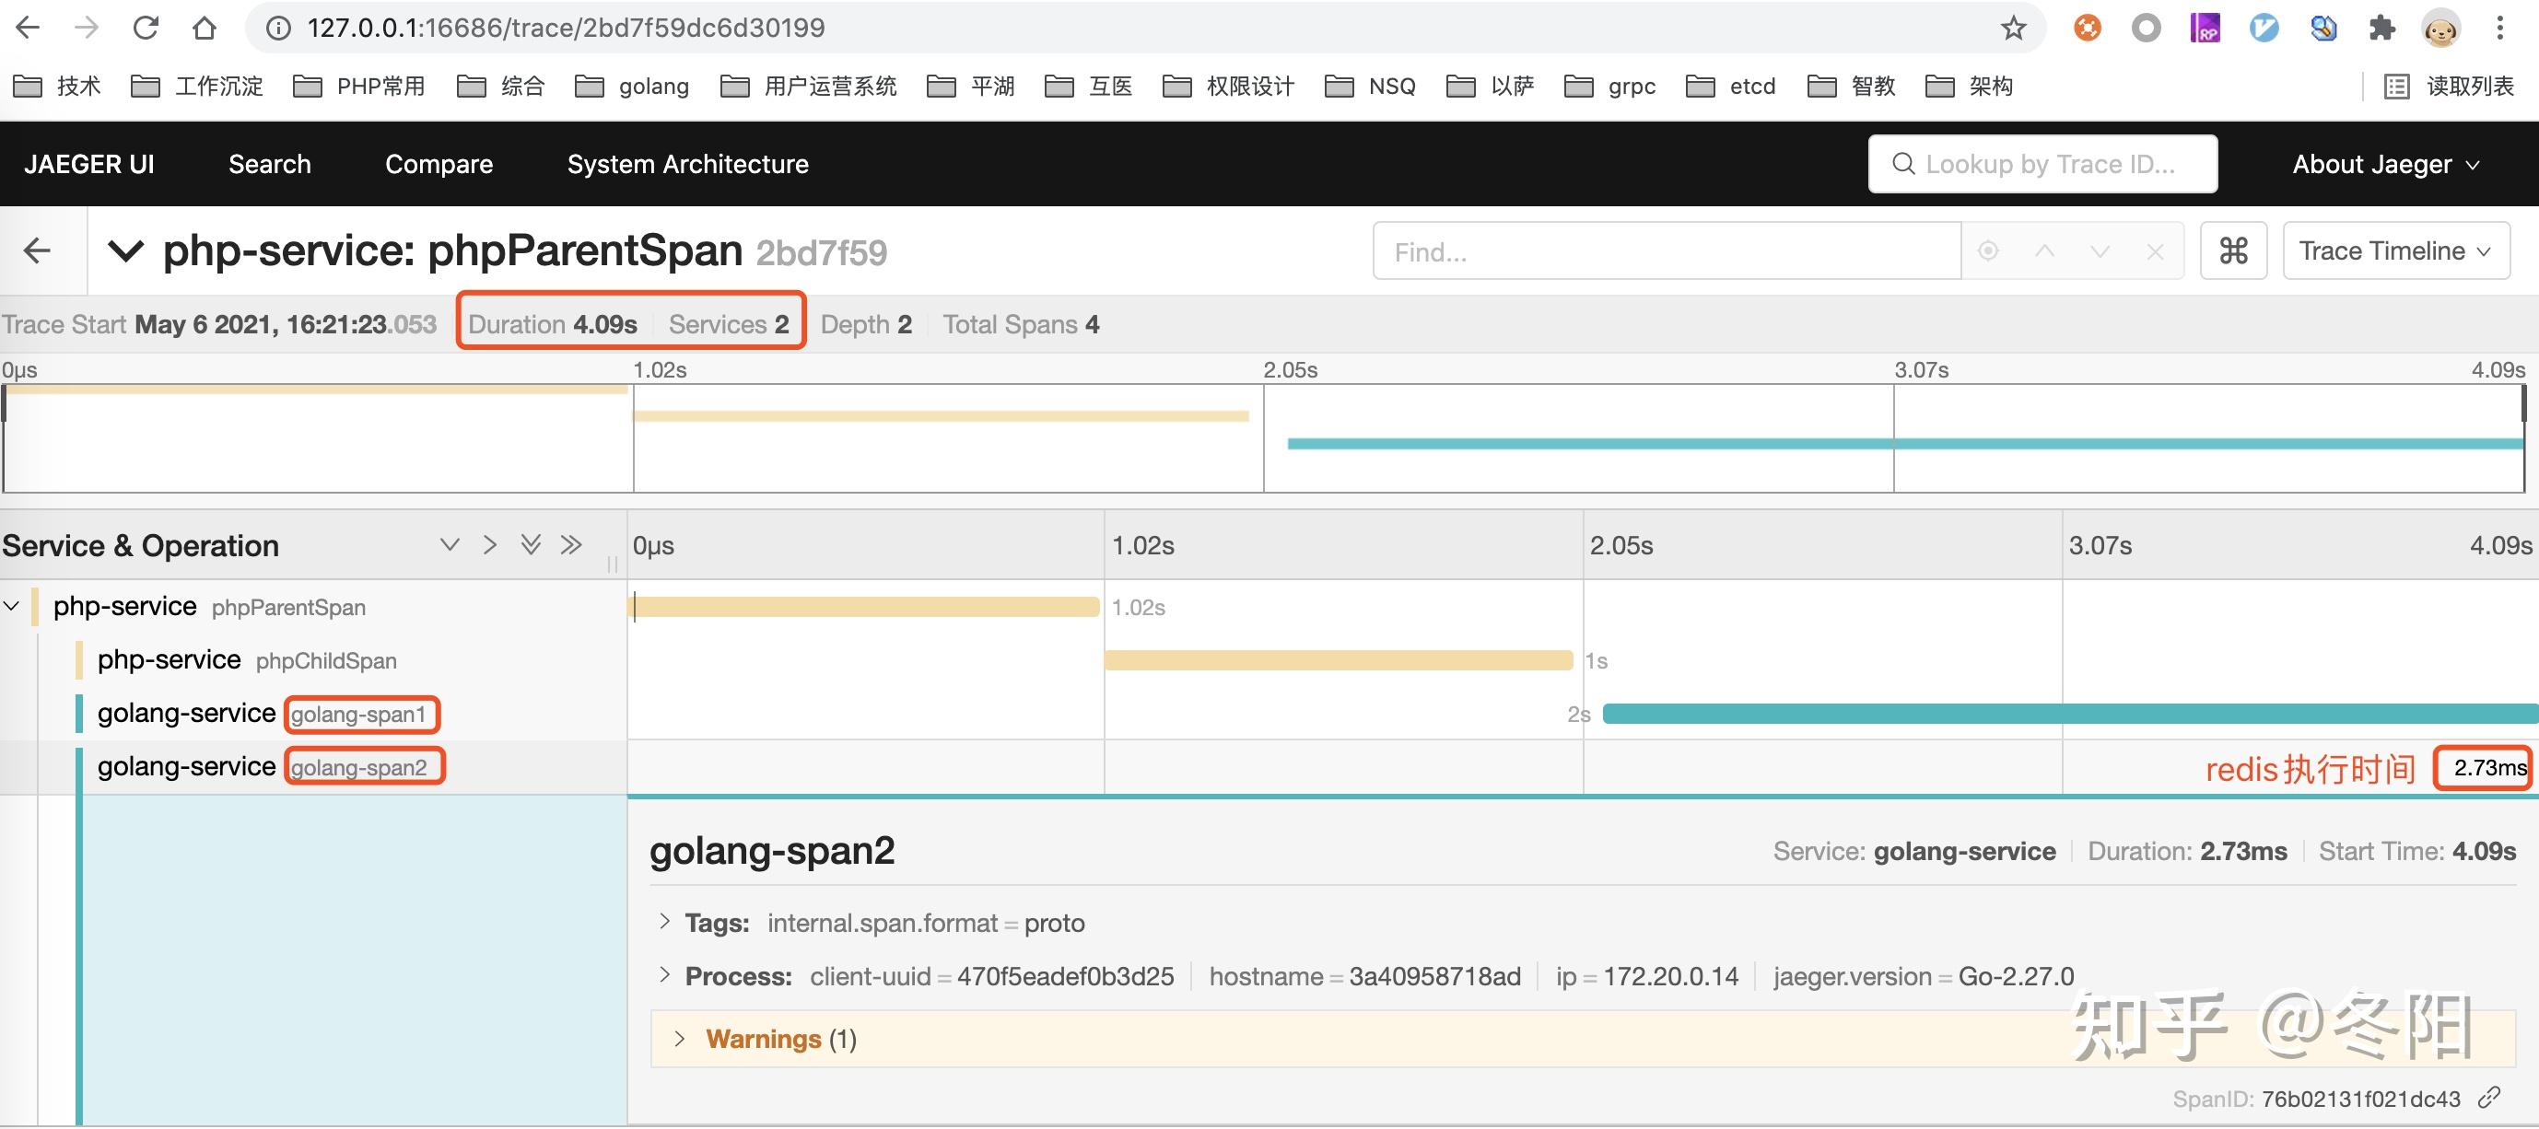The height and width of the screenshot is (1129, 2539).
Task: Open the About Jaeger dropdown
Action: (x=2384, y=164)
